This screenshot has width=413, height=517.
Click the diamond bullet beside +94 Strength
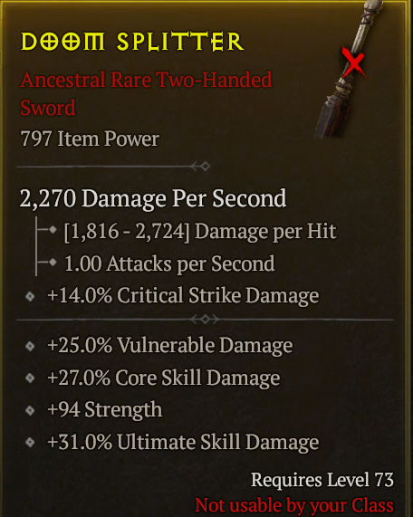point(30,410)
